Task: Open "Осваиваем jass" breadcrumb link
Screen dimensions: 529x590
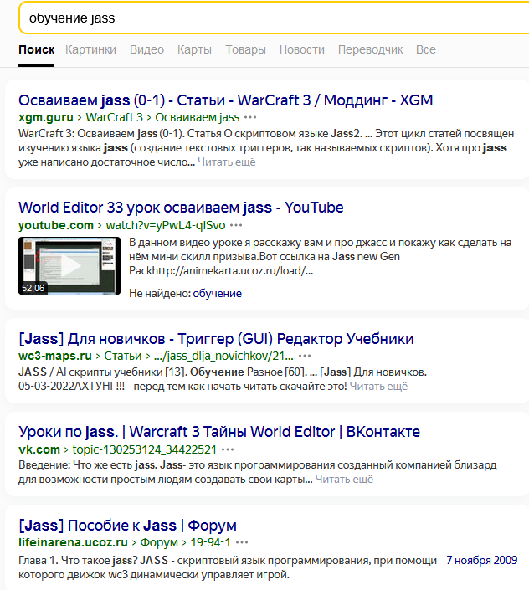Action: [198, 117]
